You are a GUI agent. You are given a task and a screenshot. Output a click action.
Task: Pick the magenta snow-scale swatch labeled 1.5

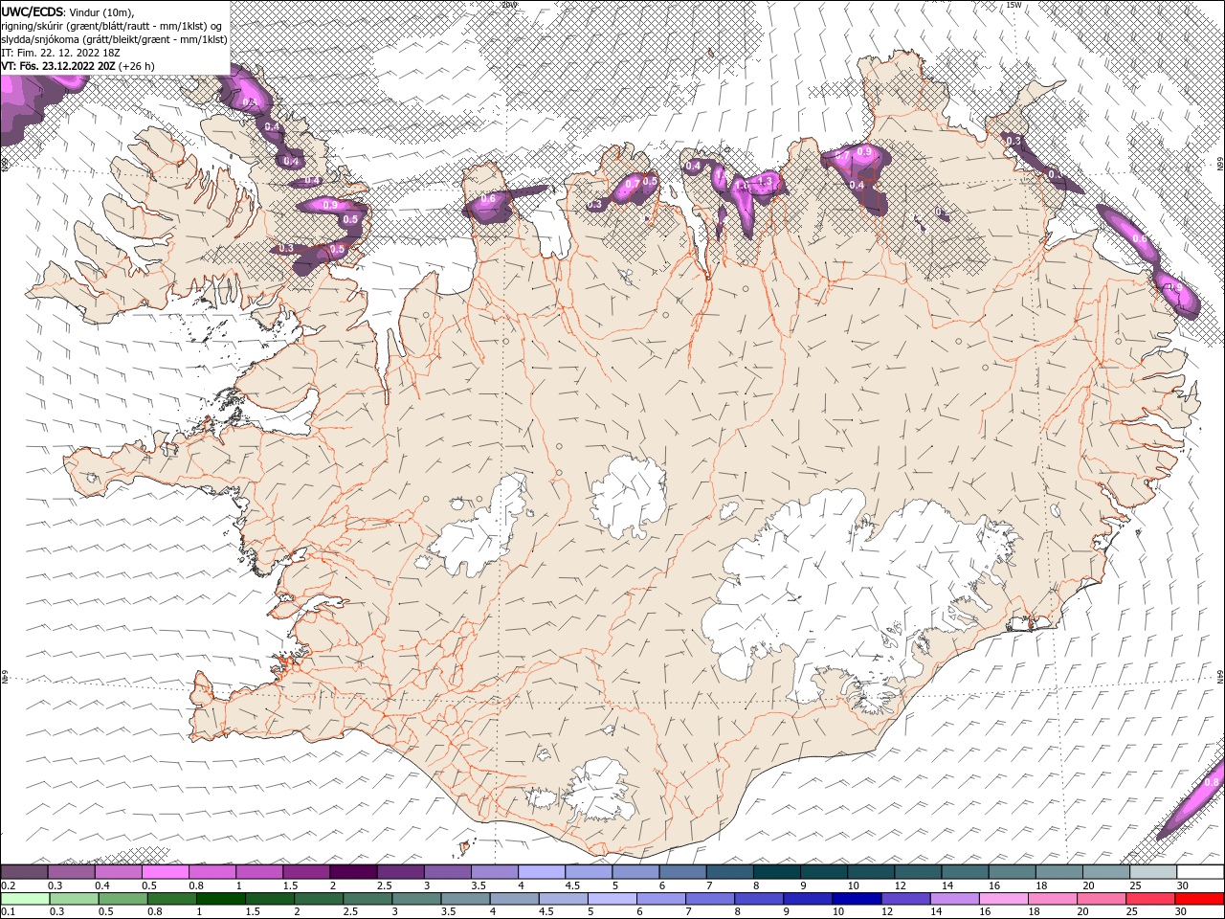point(306,872)
